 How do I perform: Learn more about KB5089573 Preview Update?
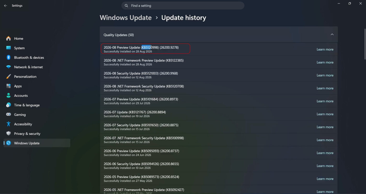click(x=325, y=179)
